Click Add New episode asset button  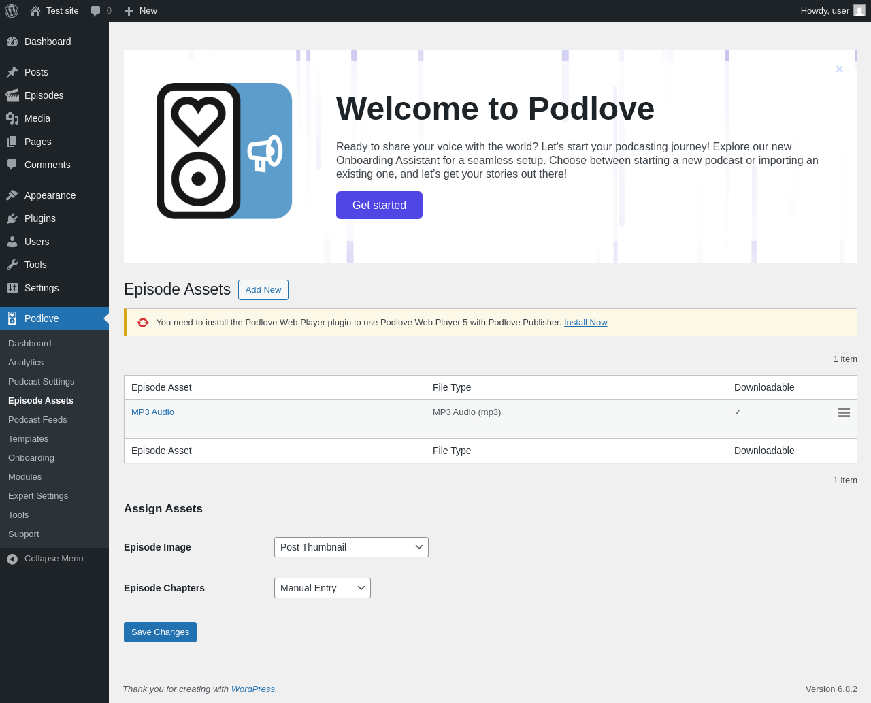point(263,290)
